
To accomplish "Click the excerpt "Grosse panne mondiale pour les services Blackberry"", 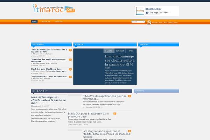I will [89, 120].
